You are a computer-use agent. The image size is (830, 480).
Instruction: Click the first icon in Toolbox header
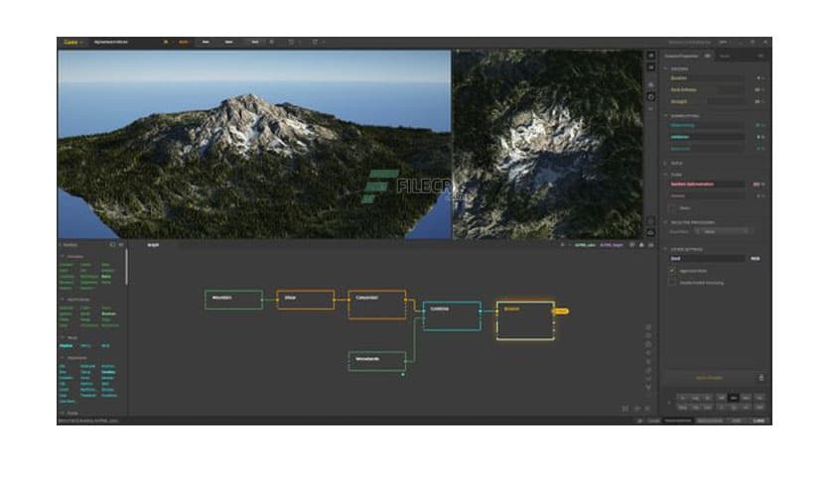coord(112,244)
